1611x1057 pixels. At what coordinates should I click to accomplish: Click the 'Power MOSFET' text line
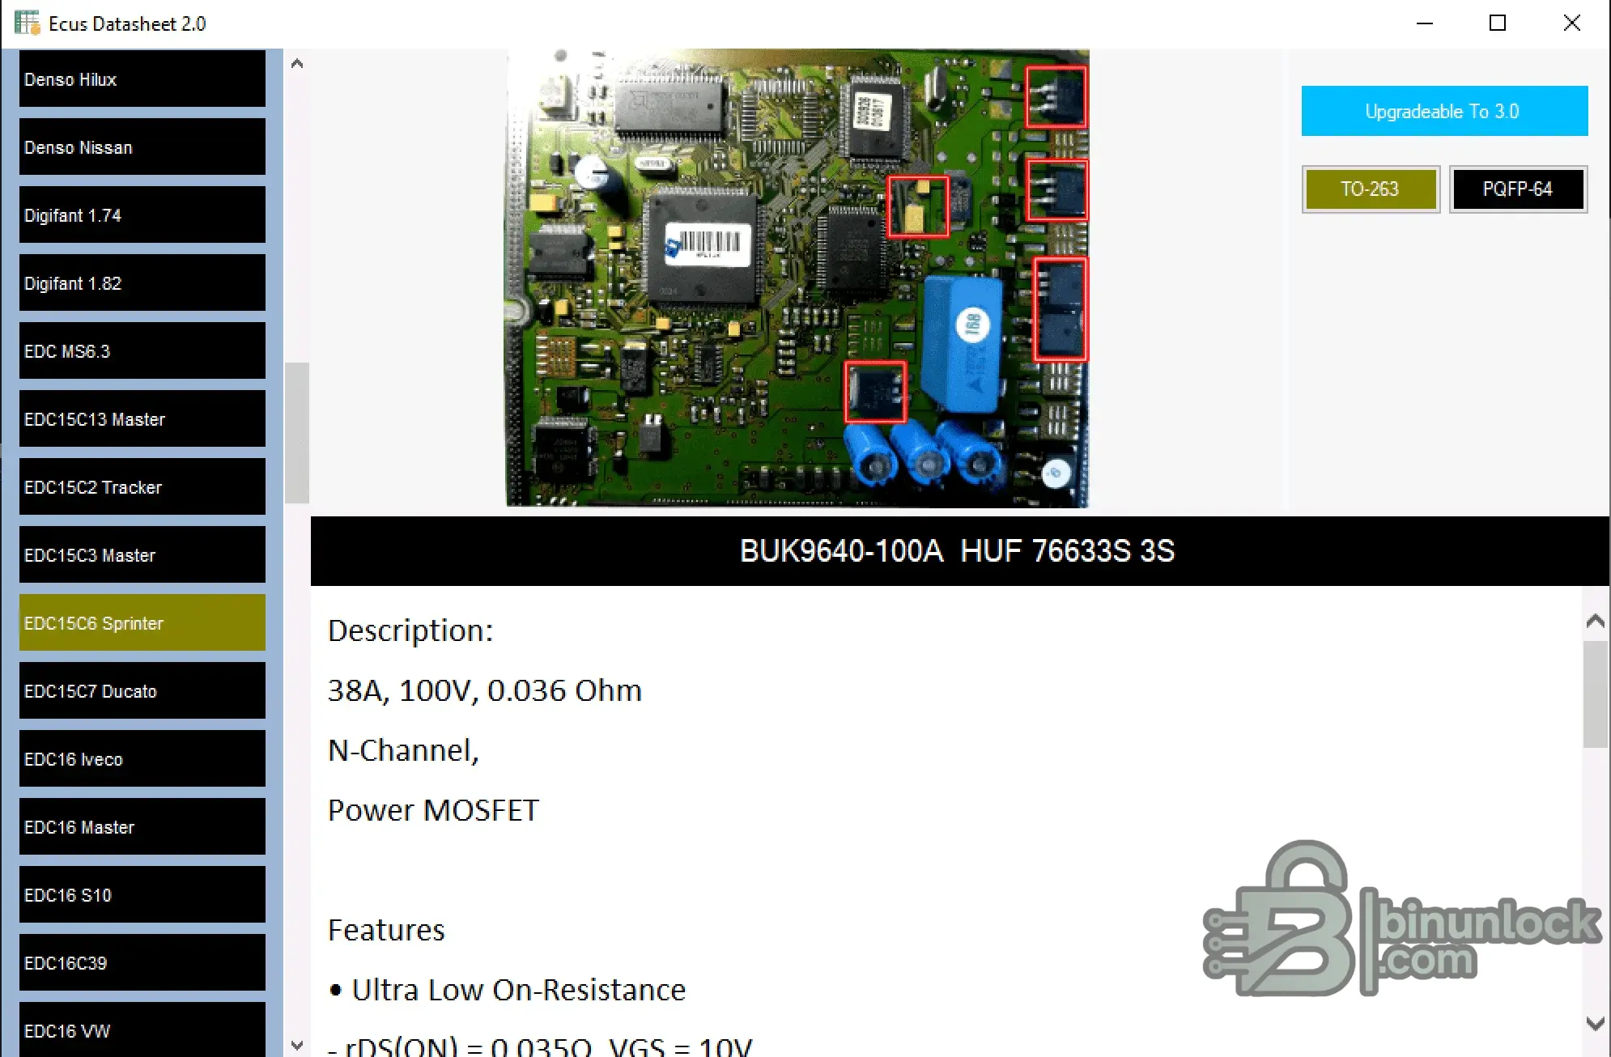[433, 810]
